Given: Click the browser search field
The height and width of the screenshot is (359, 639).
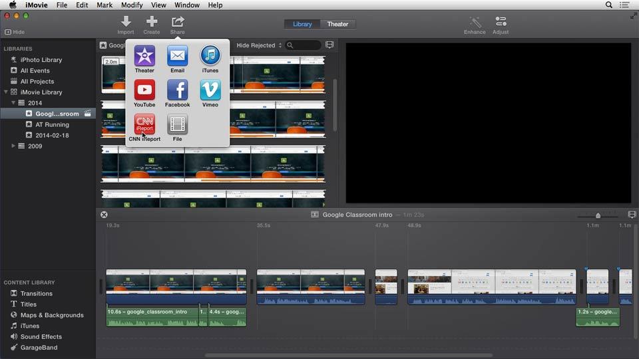Looking at the screenshot, I should 304,45.
